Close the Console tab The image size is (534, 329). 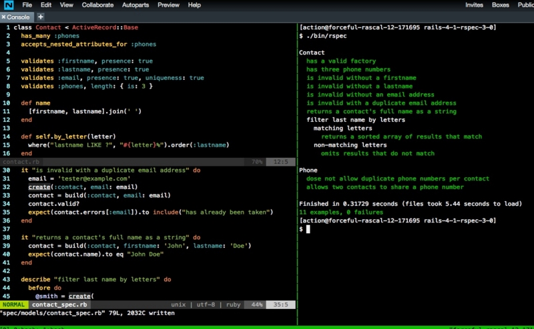coord(3,17)
